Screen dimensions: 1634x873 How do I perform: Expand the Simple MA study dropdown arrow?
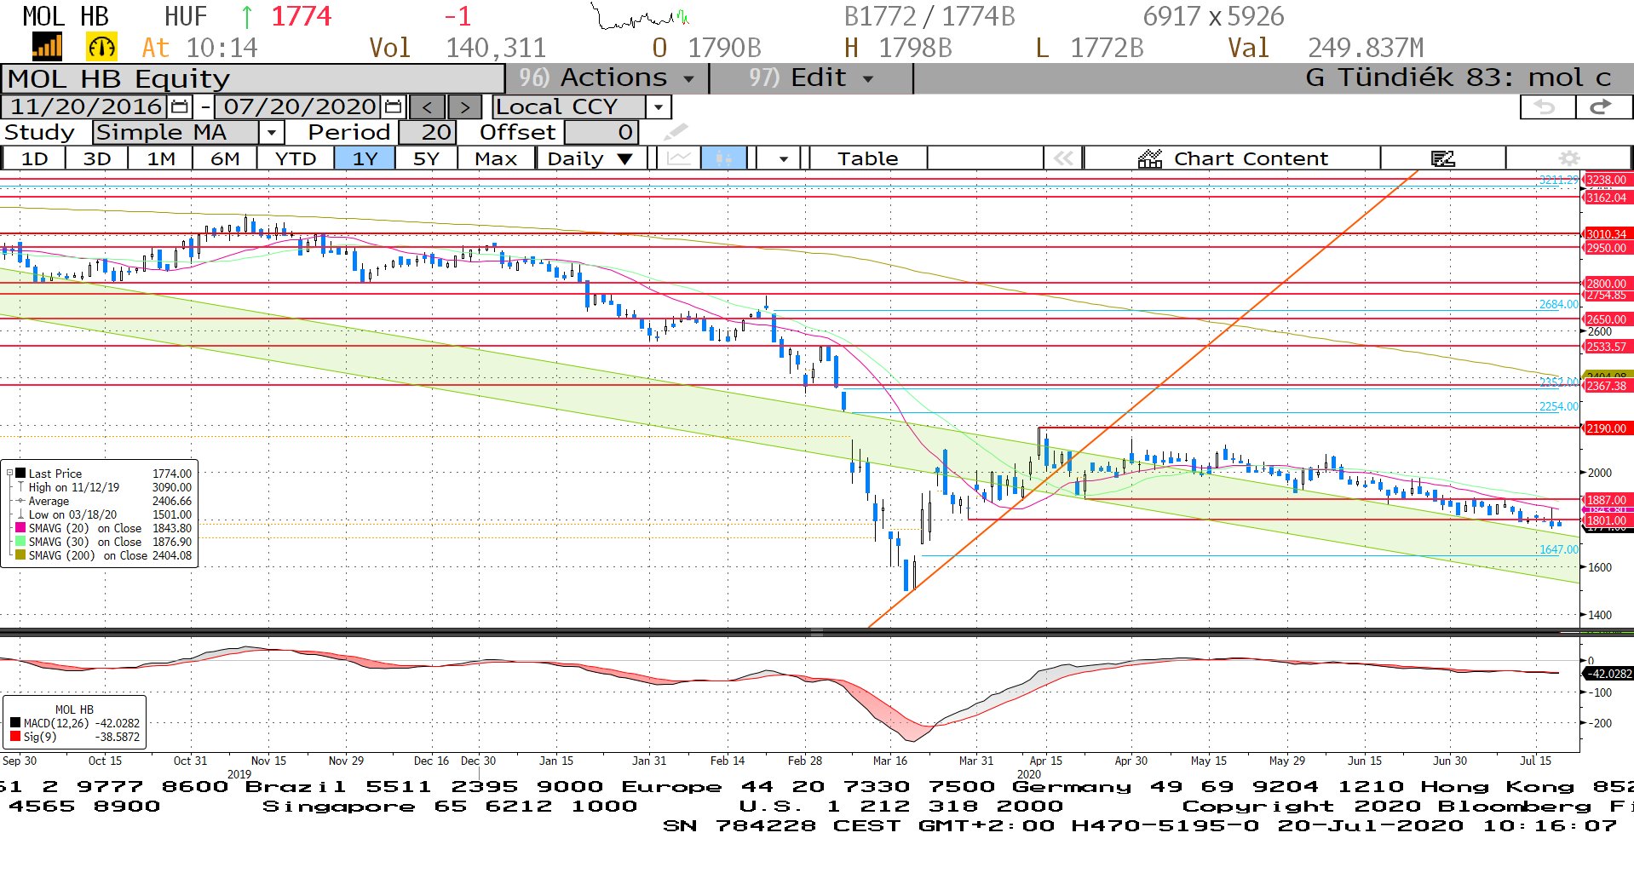pos(271,132)
